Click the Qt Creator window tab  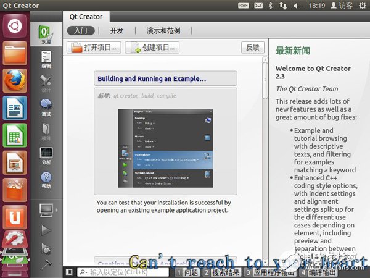coord(86,17)
